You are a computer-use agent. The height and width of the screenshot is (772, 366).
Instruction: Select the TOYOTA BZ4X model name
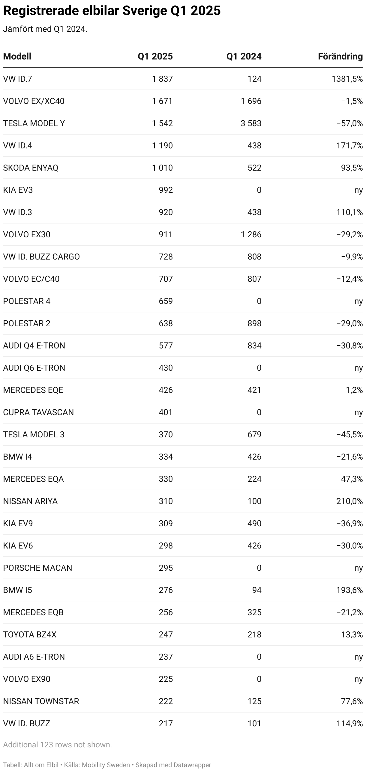[30, 635]
